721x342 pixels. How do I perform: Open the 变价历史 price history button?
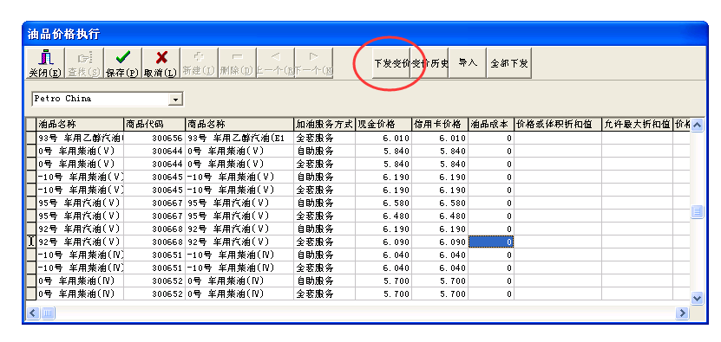(x=429, y=63)
